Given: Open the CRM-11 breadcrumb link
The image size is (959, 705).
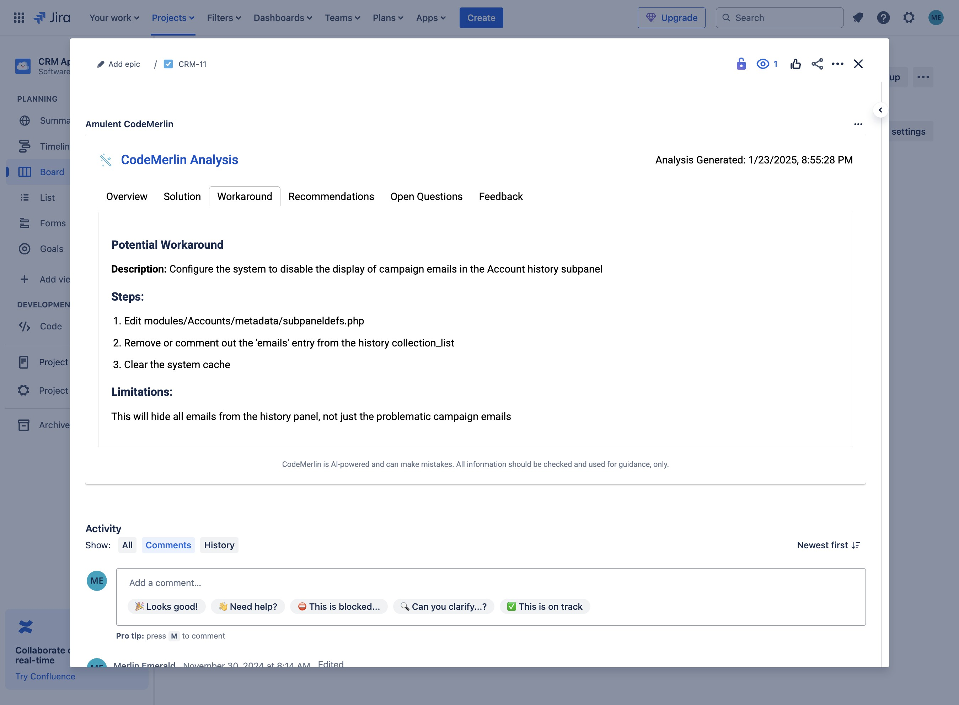Looking at the screenshot, I should pos(193,64).
